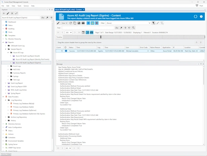Click the grid horizontal scrollbar
This screenshot has height=156, width=207.
[118, 61]
